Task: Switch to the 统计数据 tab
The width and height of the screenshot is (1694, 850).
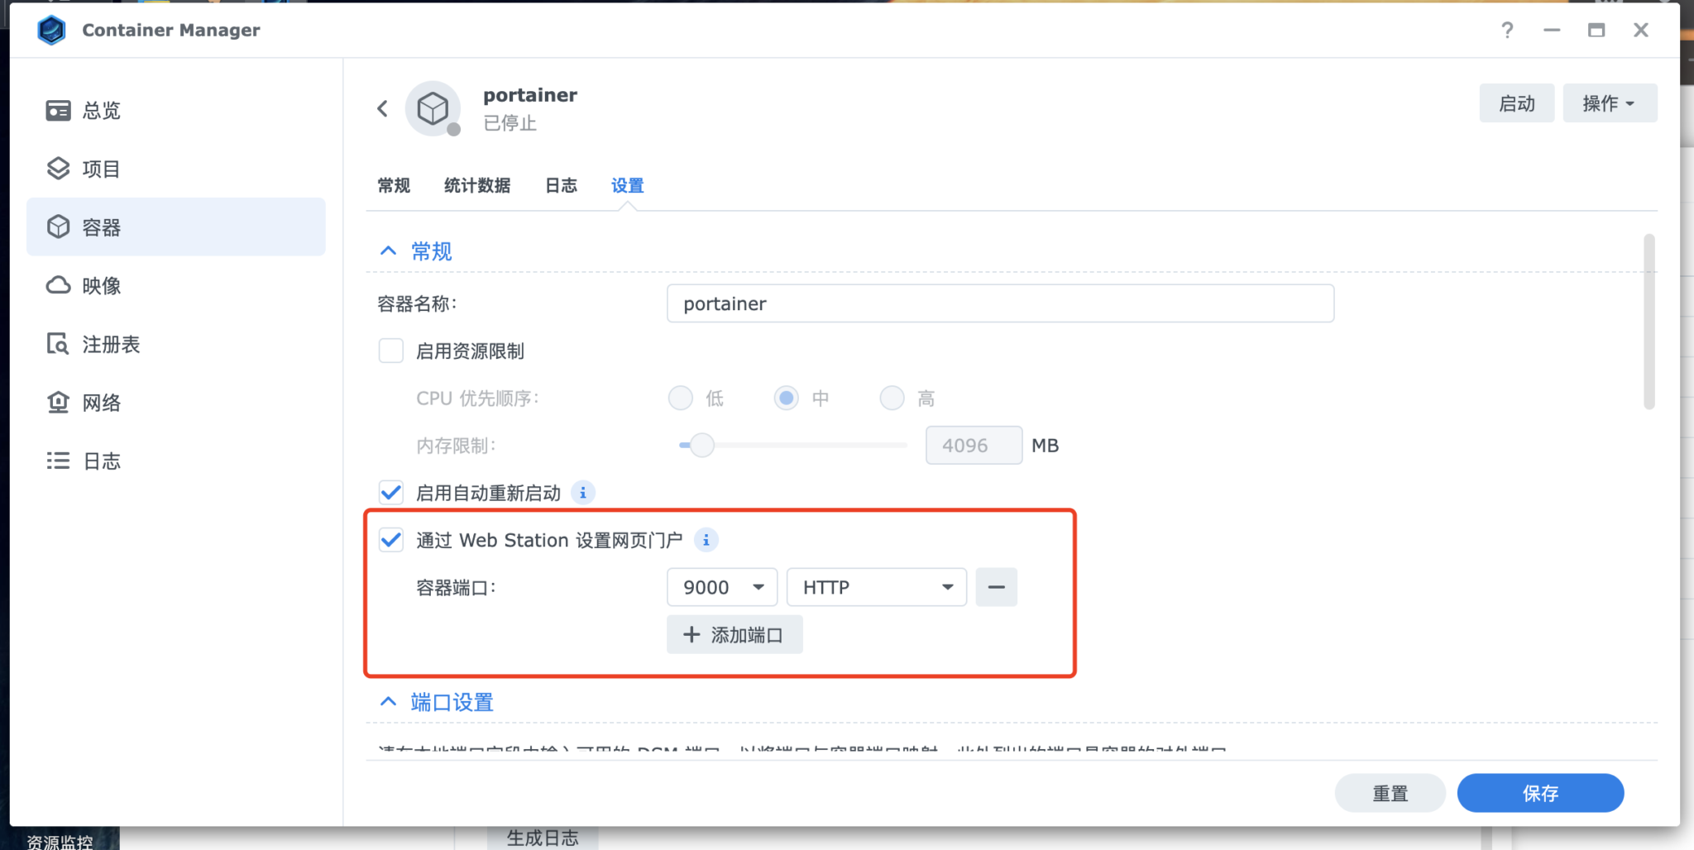Action: (x=476, y=185)
